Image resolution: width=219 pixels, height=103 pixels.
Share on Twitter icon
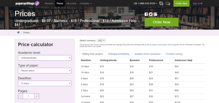coord(151,14)
